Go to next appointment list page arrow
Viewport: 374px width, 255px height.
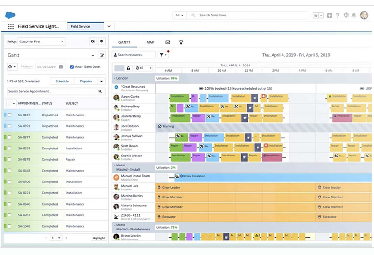tap(66, 238)
